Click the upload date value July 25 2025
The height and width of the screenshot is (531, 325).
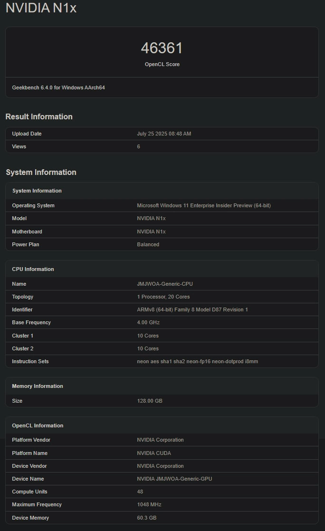[164, 134]
